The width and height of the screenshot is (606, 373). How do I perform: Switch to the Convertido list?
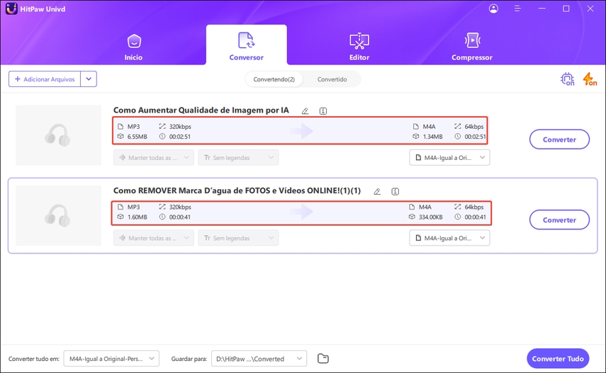click(x=332, y=79)
